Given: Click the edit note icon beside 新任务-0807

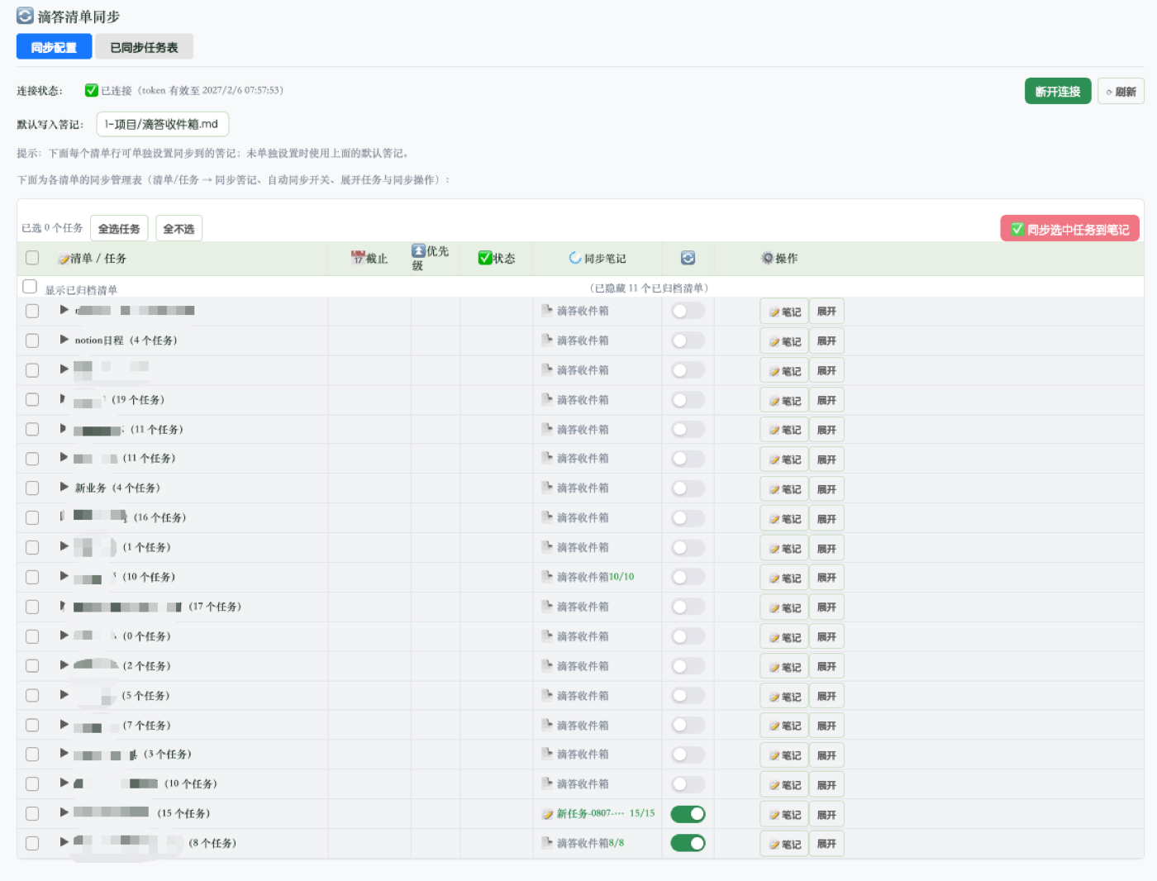Looking at the screenshot, I should tap(547, 814).
